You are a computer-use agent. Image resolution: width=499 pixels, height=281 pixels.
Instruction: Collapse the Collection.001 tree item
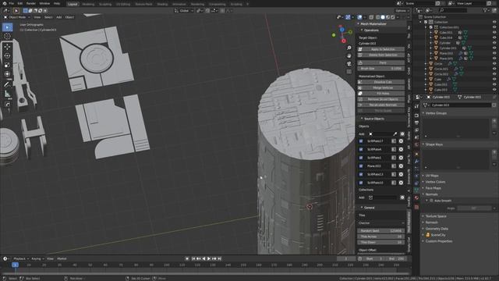pos(426,27)
